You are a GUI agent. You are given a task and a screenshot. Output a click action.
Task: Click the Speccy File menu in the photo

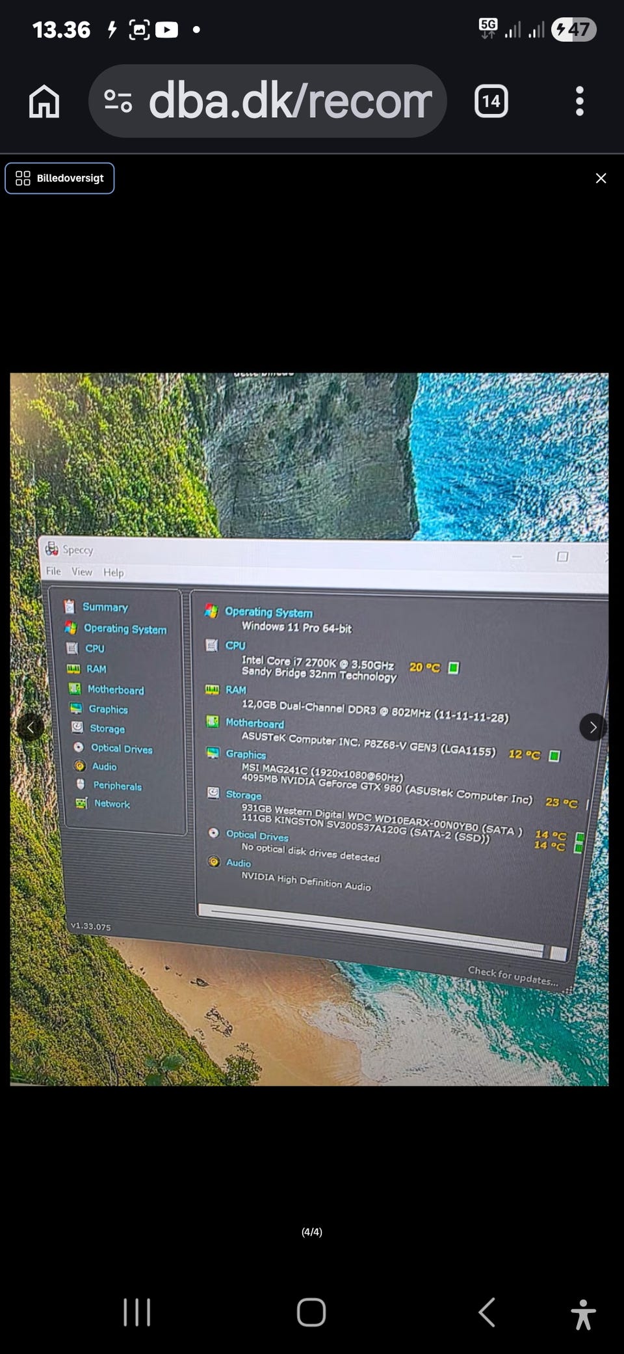[53, 571]
